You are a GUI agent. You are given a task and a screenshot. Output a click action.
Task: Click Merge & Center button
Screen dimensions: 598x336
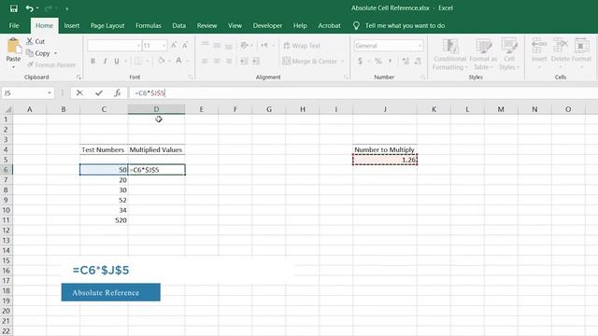[x=310, y=61]
